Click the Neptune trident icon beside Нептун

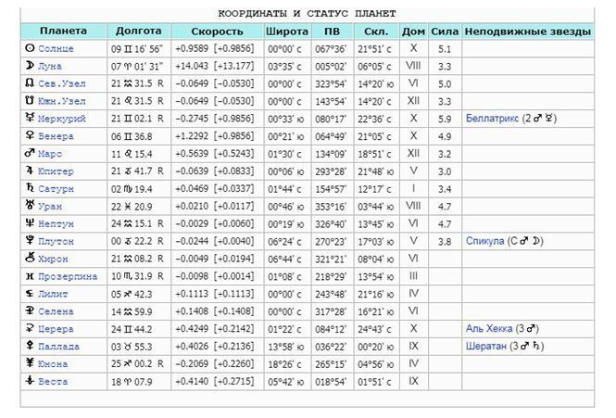[x=30, y=223]
